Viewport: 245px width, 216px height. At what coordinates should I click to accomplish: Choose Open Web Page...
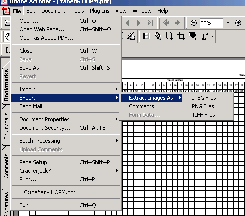point(65,29)
